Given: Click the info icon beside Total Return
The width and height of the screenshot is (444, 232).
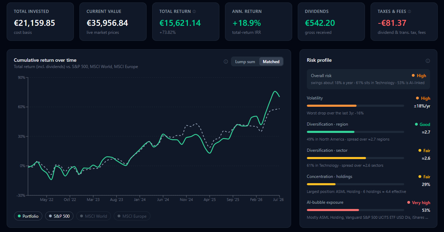Looking at the screenshot, I should click(194, 12).
